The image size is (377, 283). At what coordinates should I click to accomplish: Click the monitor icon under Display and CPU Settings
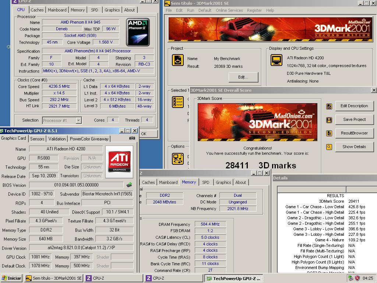click(276, 60)
